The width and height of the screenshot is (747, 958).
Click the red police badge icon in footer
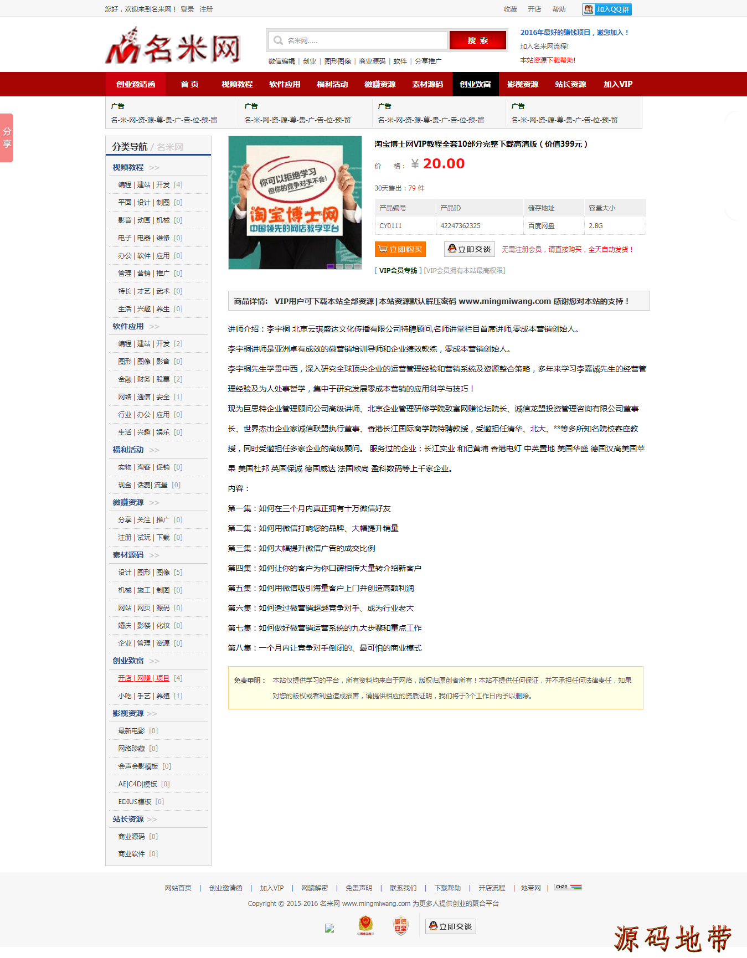point(365,925)
